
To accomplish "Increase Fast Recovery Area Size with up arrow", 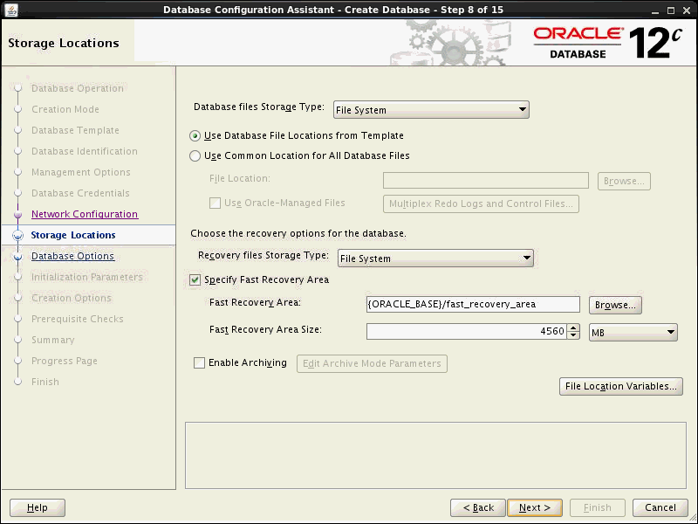I will tap(573, 327).
